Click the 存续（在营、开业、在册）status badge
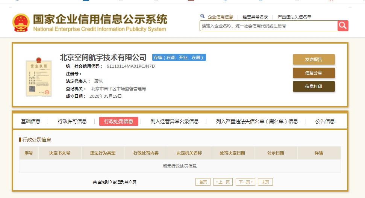 tap(179, 57)
